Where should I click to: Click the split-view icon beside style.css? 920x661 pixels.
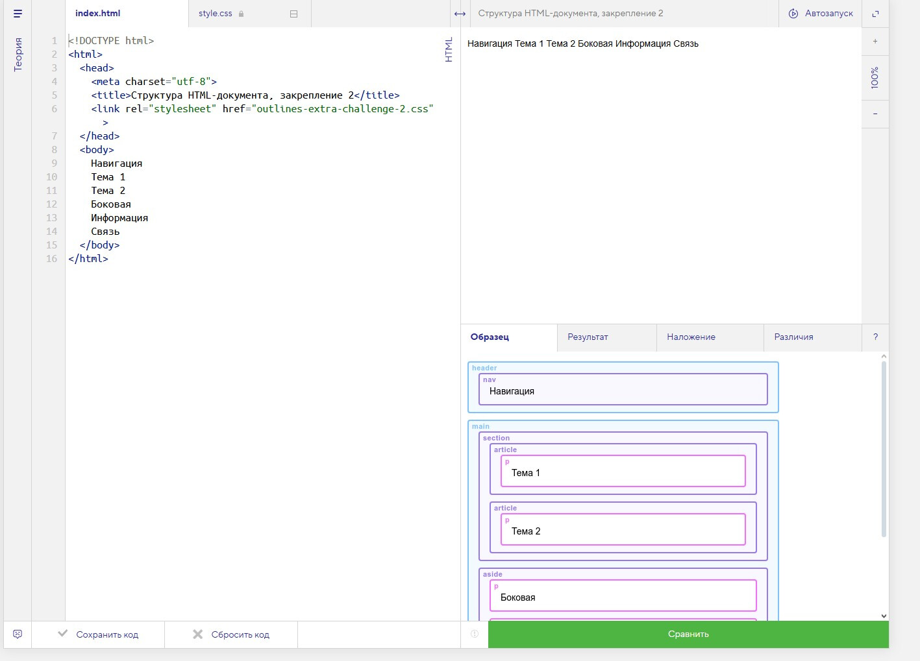click(x=293, y=14)
